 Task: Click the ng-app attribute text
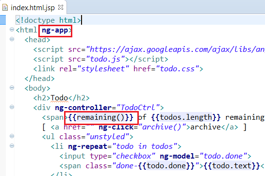pyautogui.click(x=55, y=31)
